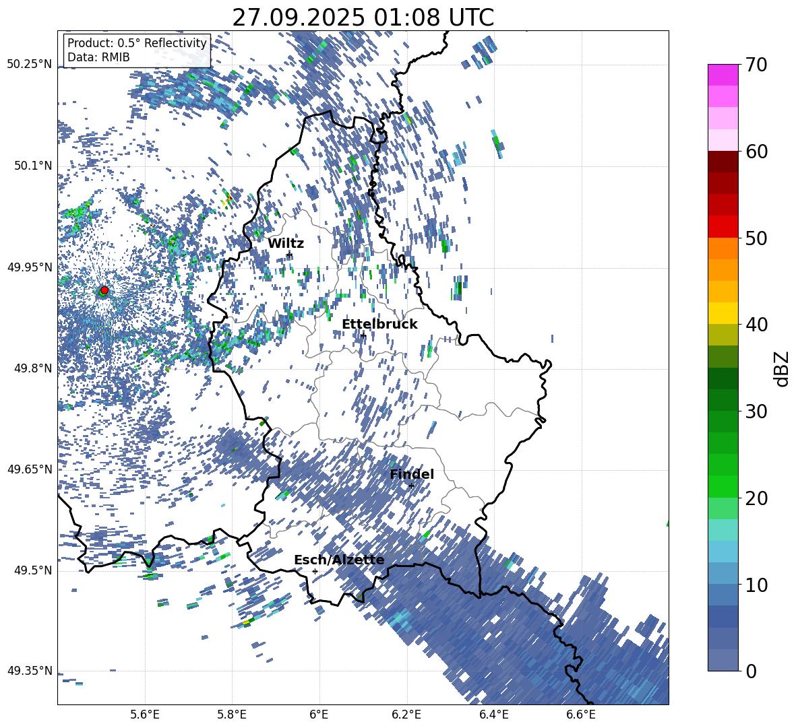Click the 49.65°N latitude tick label
Viewport: 798px width, 728px height.
[x=30, y=469]
